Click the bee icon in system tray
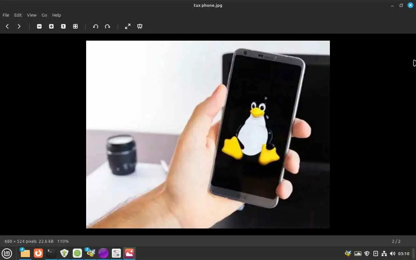 348,253
